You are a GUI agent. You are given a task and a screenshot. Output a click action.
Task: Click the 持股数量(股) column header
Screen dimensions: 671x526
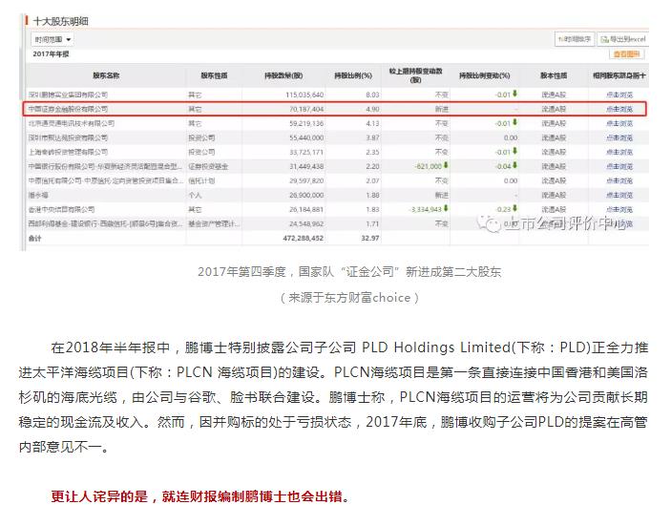pyautogui.click(x=283, y=75)
